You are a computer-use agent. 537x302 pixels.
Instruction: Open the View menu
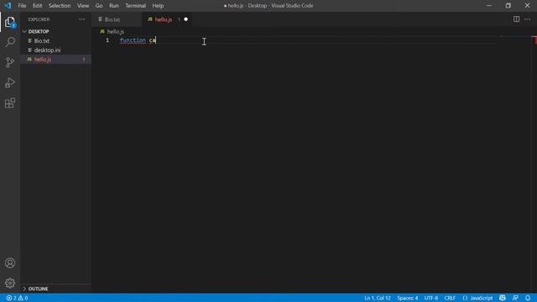point(83,6)
